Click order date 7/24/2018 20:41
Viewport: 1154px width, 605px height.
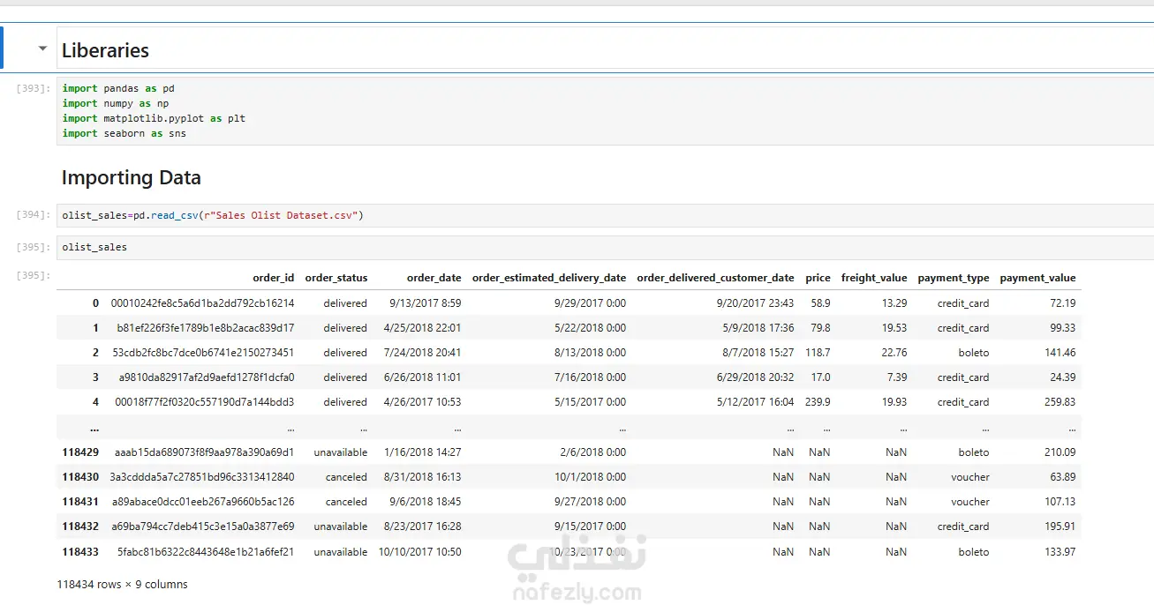coord(423,353)
